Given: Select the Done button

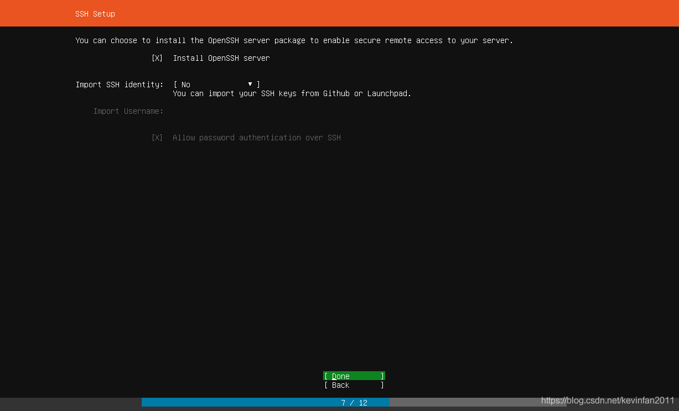Looking at the screenshot, I should tap(354, 376).
